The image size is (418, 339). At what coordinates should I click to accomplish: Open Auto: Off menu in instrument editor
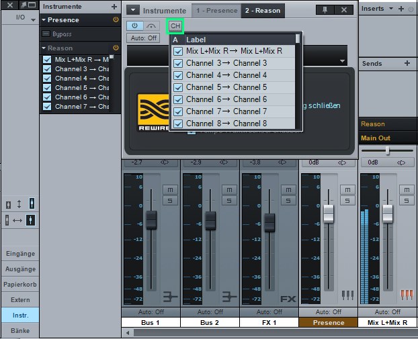[143, 38]
